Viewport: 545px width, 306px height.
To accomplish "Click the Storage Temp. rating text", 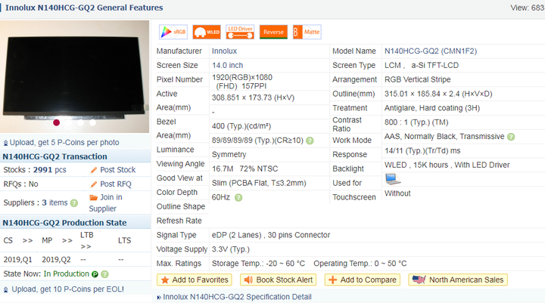I will coord(258,264).
